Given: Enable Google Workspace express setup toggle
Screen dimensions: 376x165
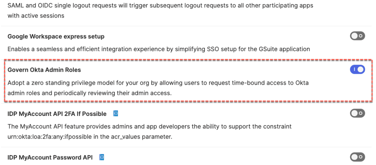Looking at the screenshot, I should (x=357, y=36).
